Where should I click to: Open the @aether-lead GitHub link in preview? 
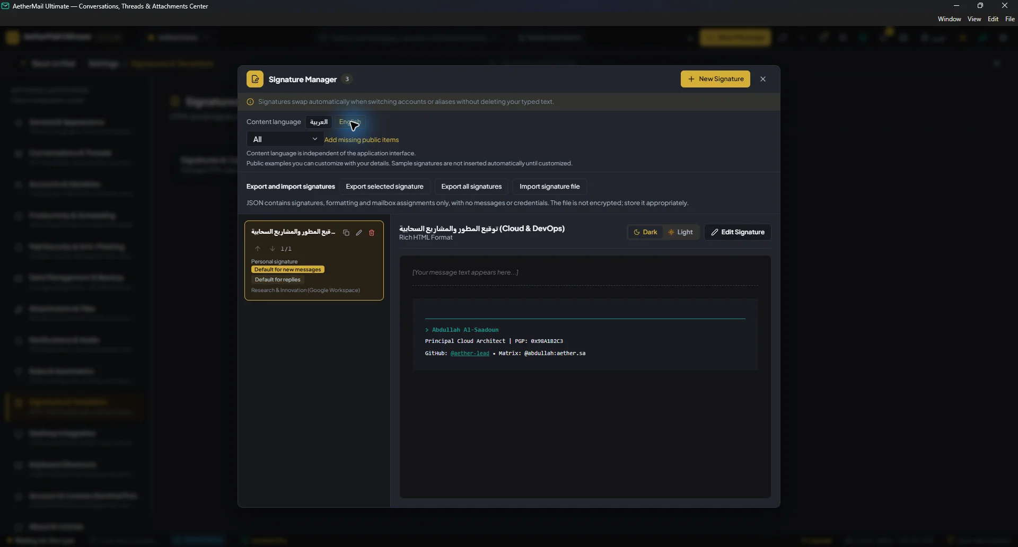[x=470, y=354]
